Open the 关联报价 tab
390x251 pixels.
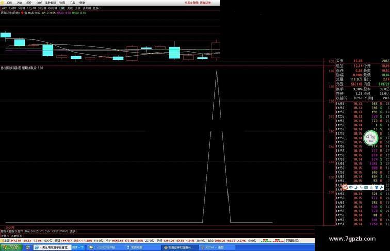click(x=17, y=236)
